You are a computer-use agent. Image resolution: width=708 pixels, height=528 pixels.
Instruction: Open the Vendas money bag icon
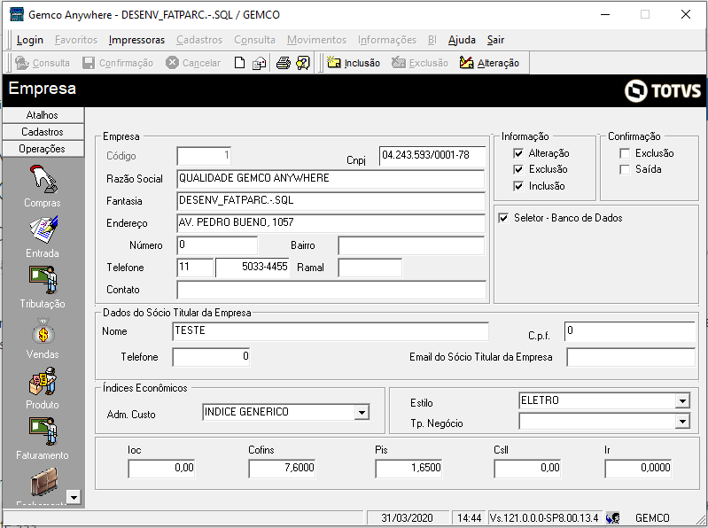pos(43,330)
